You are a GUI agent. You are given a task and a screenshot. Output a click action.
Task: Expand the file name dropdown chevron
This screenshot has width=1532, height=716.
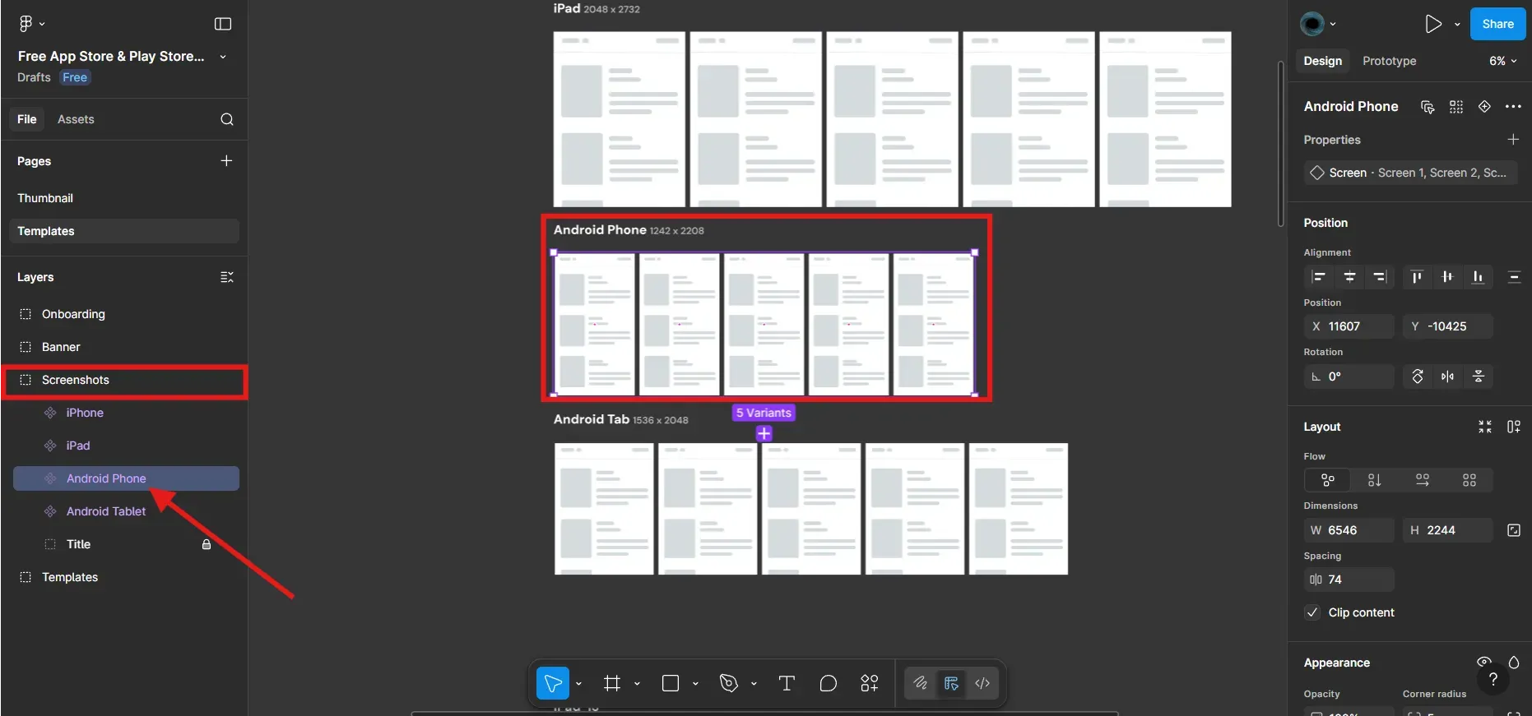pyautogui.click(x=223, y=57)
